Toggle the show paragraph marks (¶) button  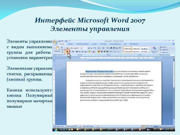[120, 48]
